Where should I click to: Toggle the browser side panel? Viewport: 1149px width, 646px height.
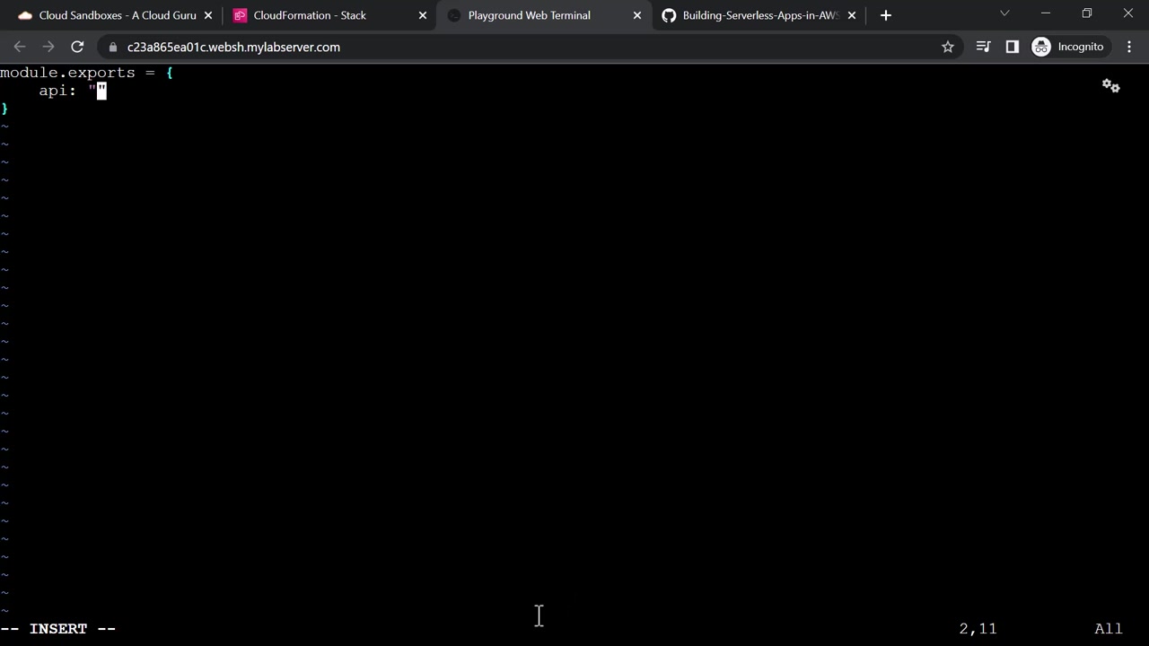1013,47
